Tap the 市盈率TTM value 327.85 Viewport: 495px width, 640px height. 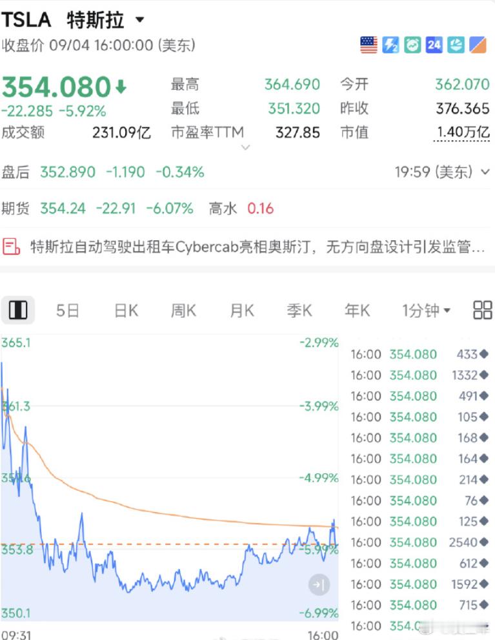pyautogui.click(x=298, y=132)
